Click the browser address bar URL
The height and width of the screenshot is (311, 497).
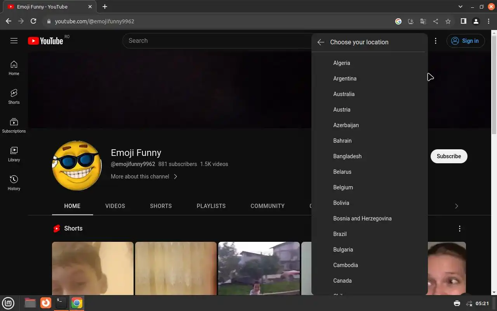pyautogui.click(x=94, y=21)
